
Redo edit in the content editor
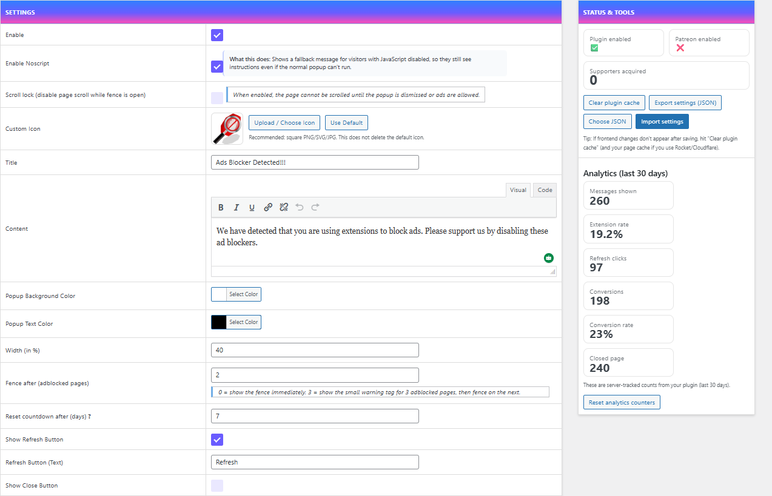tap(314, 207)
